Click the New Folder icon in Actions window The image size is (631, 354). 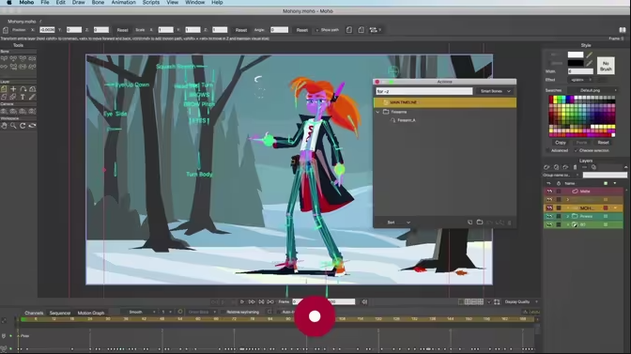[480, 222]
